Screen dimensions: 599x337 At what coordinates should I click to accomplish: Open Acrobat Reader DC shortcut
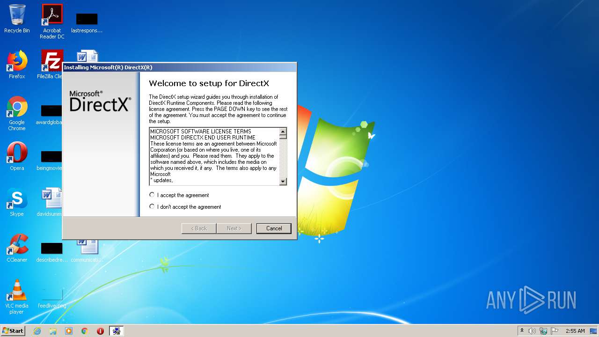click(x=52, y=21)
